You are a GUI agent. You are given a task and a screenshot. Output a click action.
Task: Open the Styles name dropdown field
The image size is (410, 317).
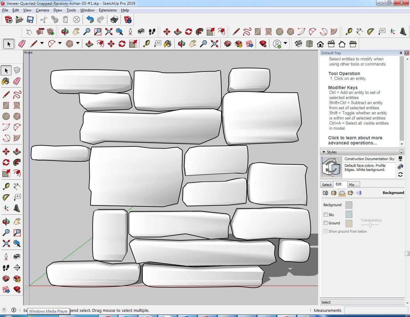pyautogui.click(x=369, y=159)
